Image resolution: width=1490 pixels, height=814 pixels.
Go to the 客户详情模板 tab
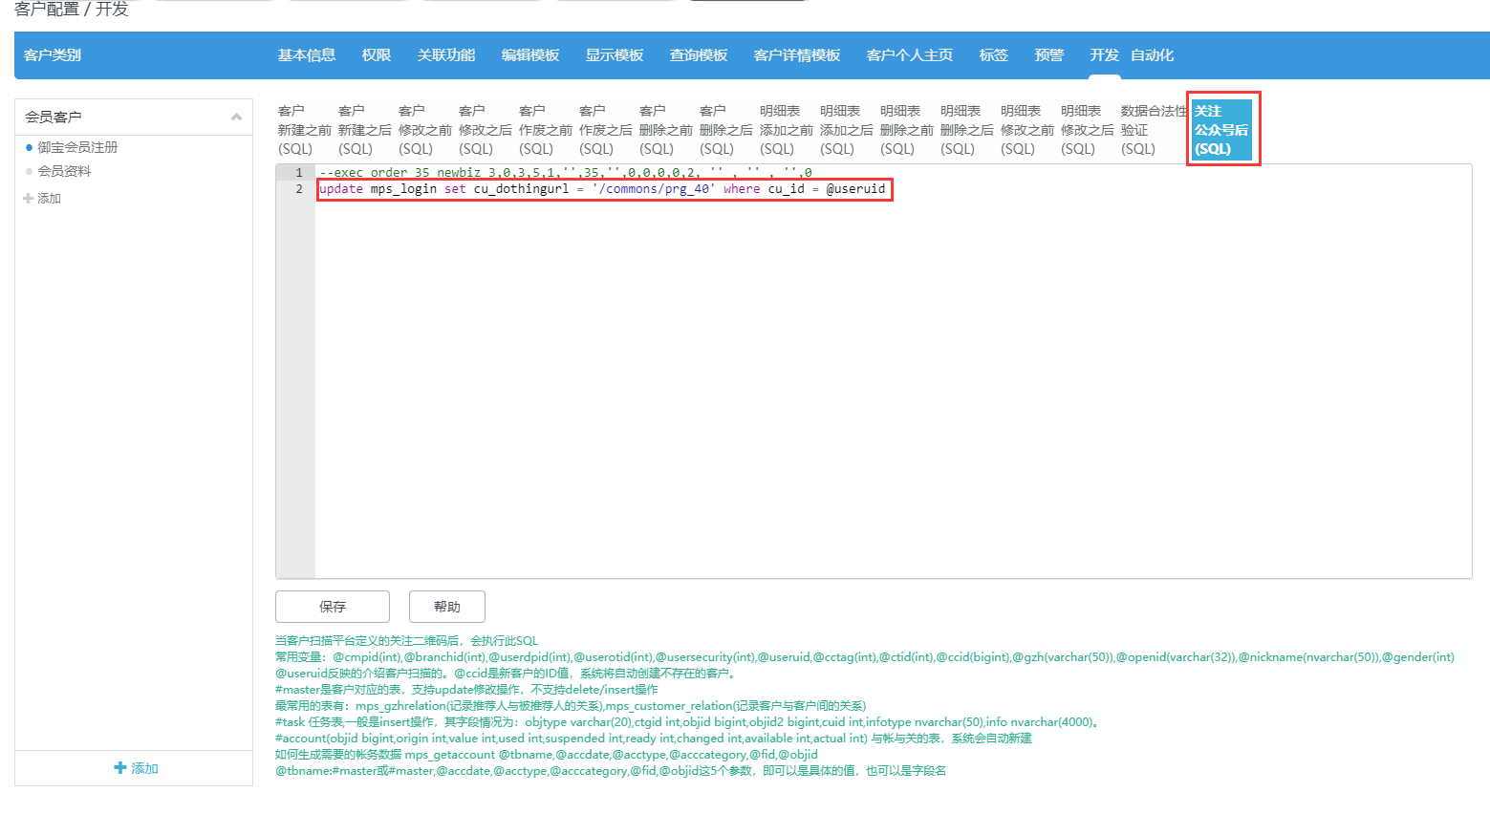pos(797,55)
